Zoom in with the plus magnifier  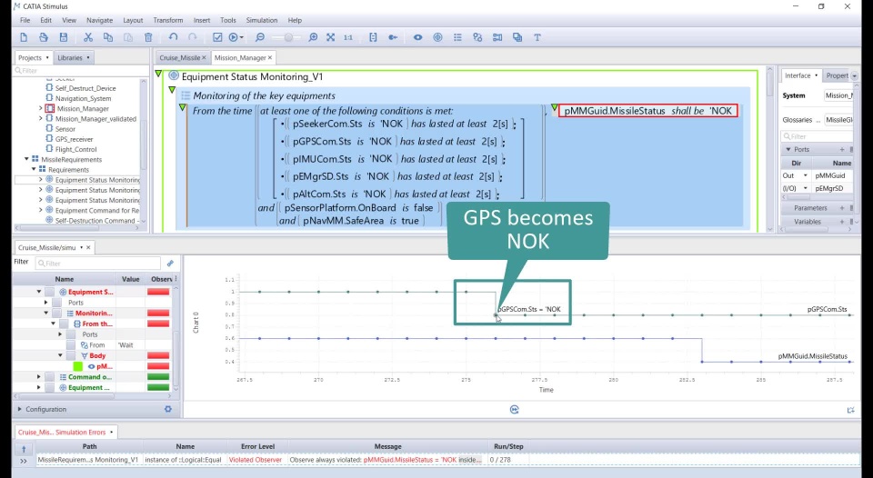[313, 37]
